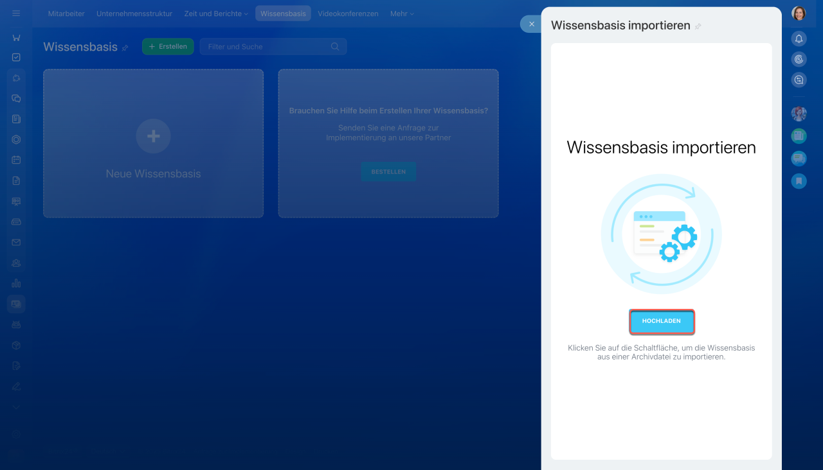This screenshot has height=470, width=823.
Task: Open the shopping cart icon in the sidebar
Action: click(16, 37)
